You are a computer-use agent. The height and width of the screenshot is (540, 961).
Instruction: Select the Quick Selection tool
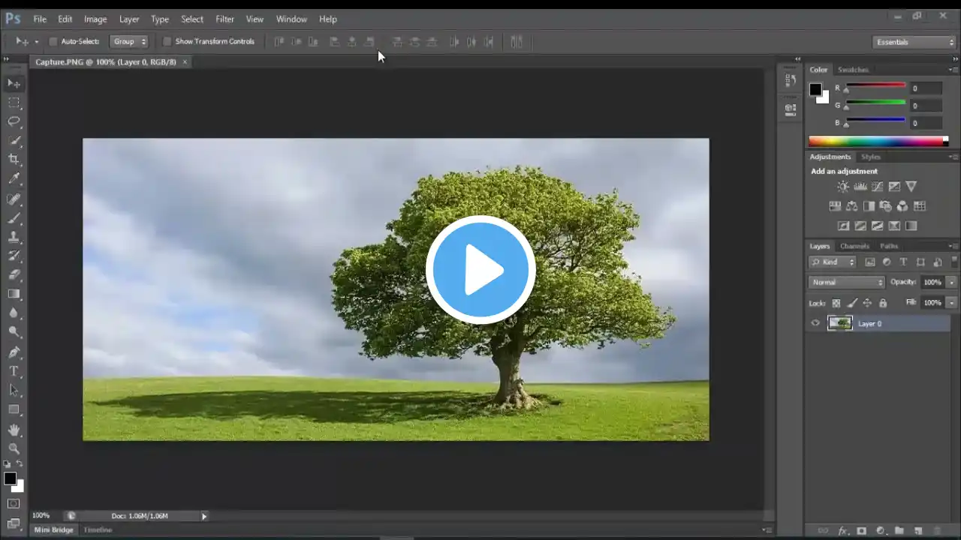pos(14,141)
